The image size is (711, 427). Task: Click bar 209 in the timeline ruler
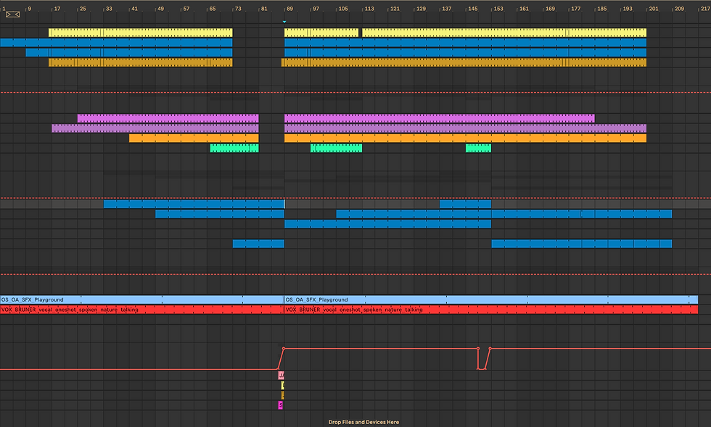[x=679, y=9]
